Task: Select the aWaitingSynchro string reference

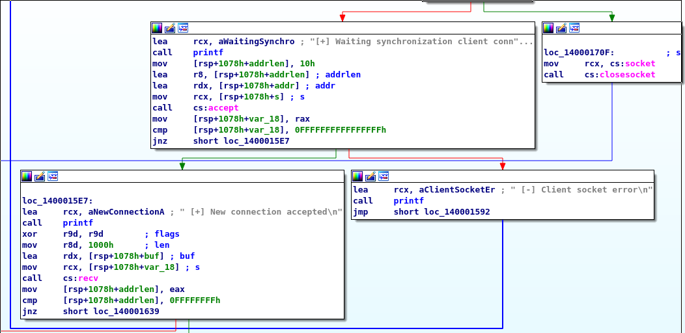Action: (x=258, y=42)
